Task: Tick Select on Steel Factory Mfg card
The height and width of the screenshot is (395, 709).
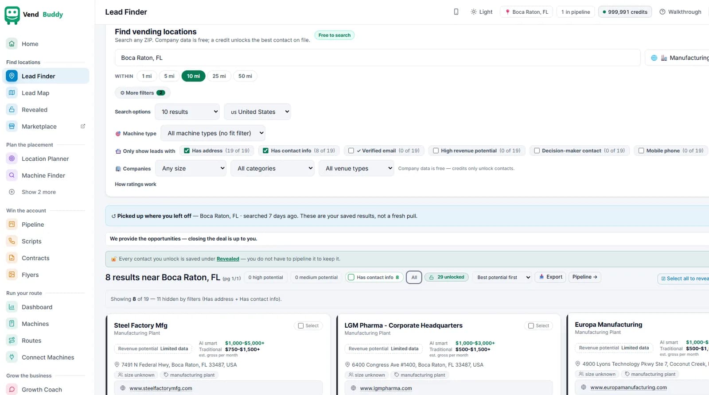Action: [x=301, y=325]
